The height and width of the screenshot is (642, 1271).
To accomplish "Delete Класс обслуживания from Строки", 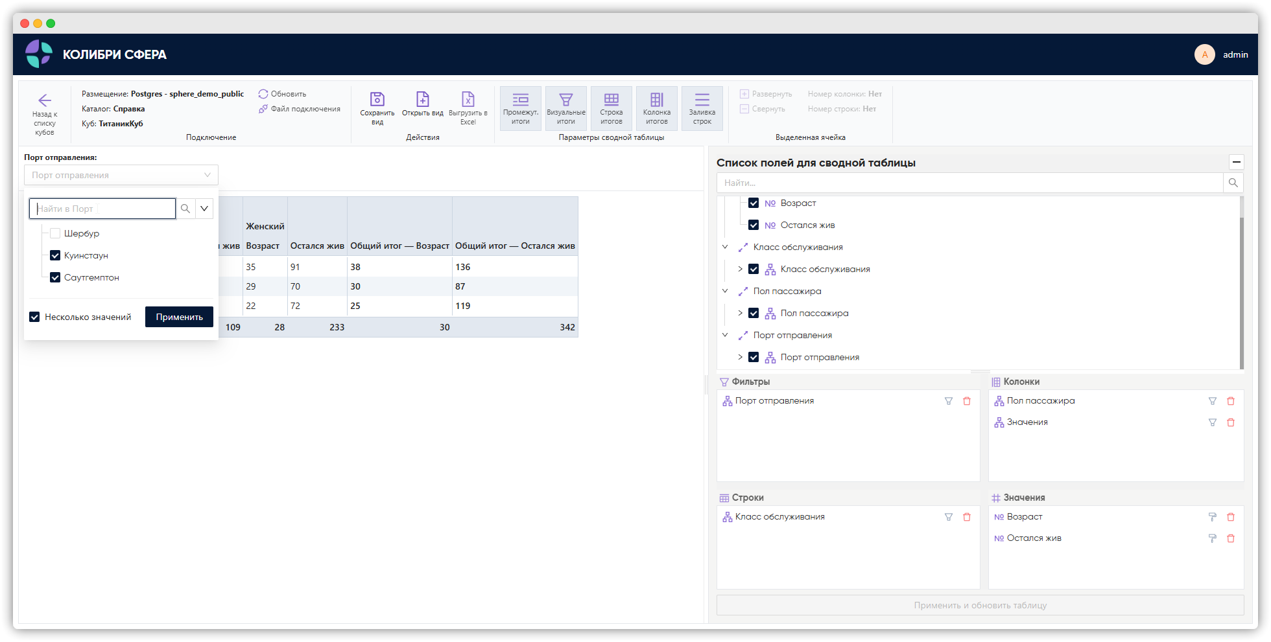I will pyautogui.click(x=967, y=517).
